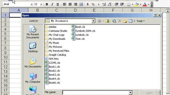
Task: Decrease decimal places
Action: click(x=110, y=4)
